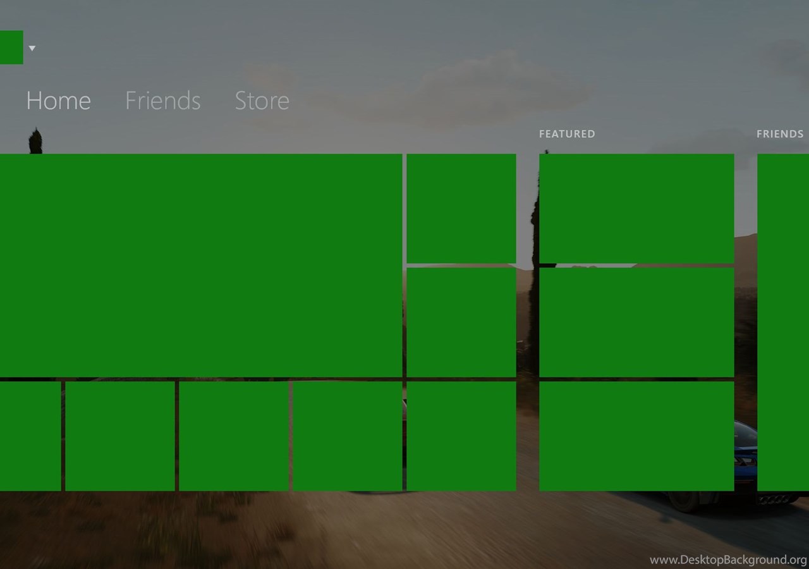Select the green profile tile beside the arrow

[x=11, y=47]
